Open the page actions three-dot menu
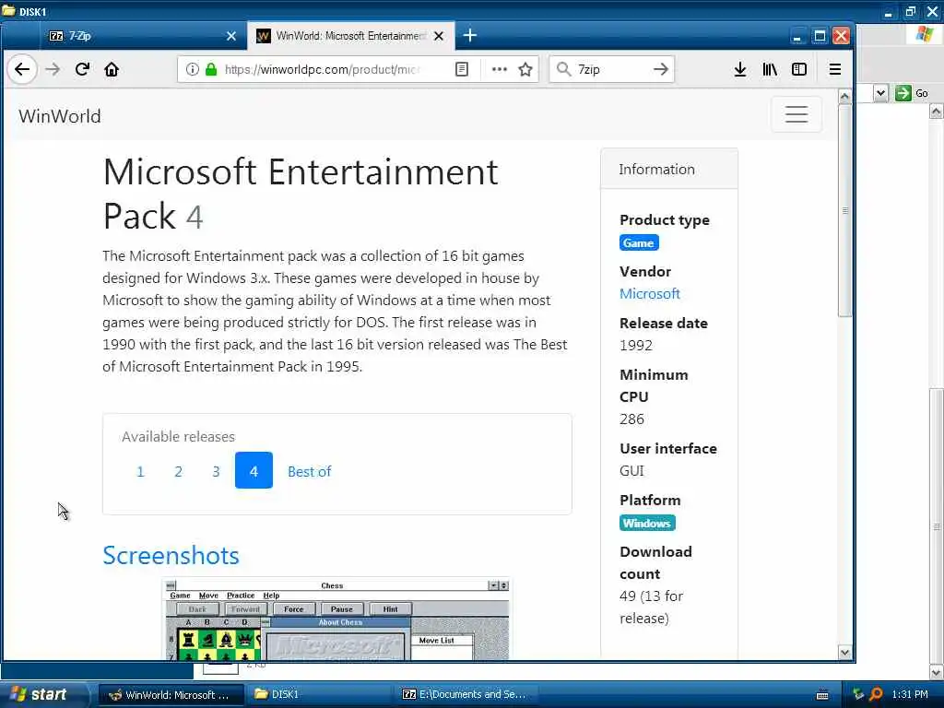Image resolution: width=944 pixels, height=708 pixels. click(x=499, y=69)
